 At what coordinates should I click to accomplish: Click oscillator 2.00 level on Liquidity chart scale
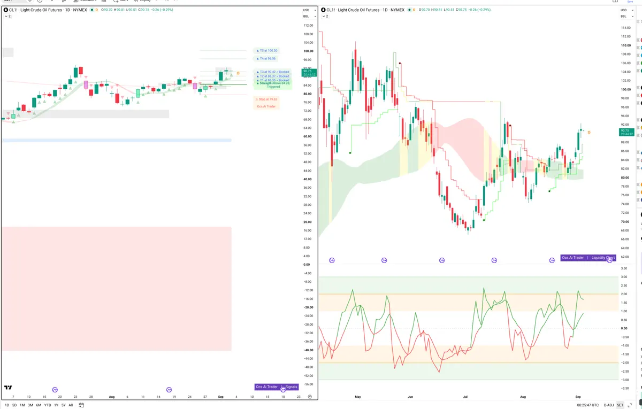624,294
